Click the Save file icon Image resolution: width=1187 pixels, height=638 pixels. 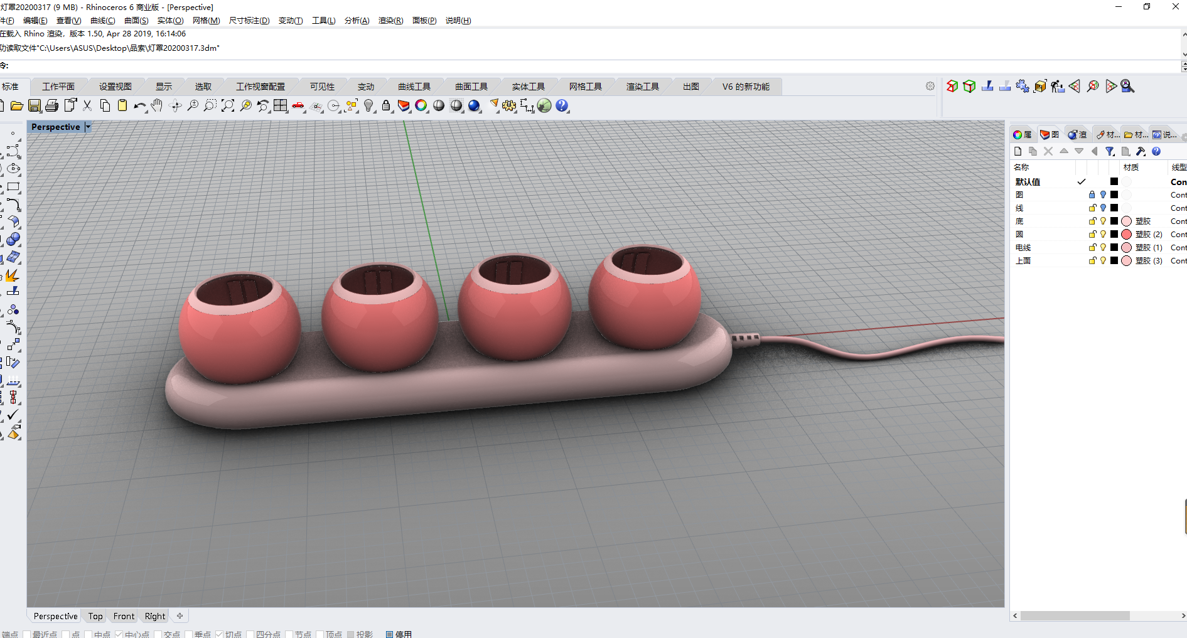[35, 106]
